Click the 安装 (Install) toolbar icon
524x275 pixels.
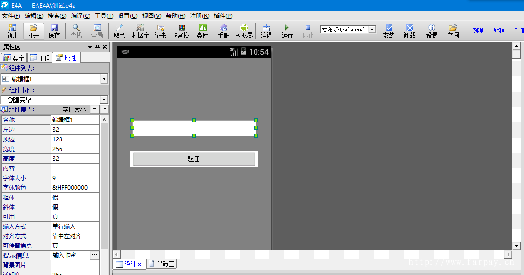(x=389, y=31)
